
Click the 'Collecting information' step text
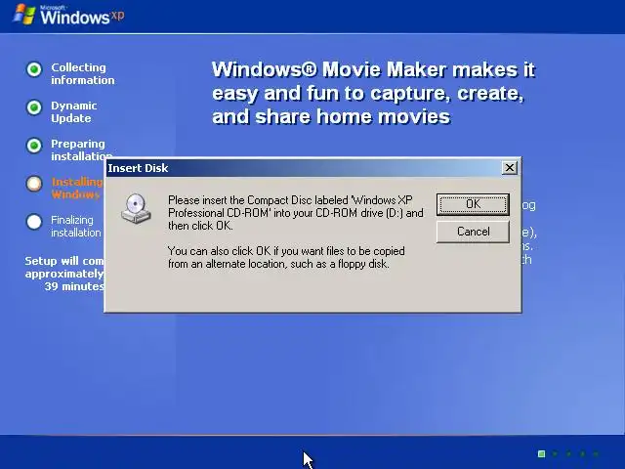[x=82, y=74]
